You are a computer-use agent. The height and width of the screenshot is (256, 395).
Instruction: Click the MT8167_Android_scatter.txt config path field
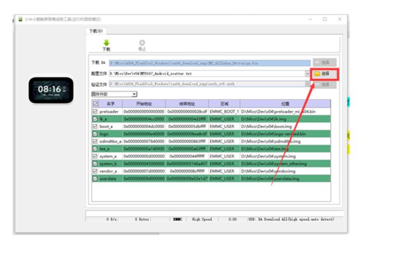(x=207, y=74)
